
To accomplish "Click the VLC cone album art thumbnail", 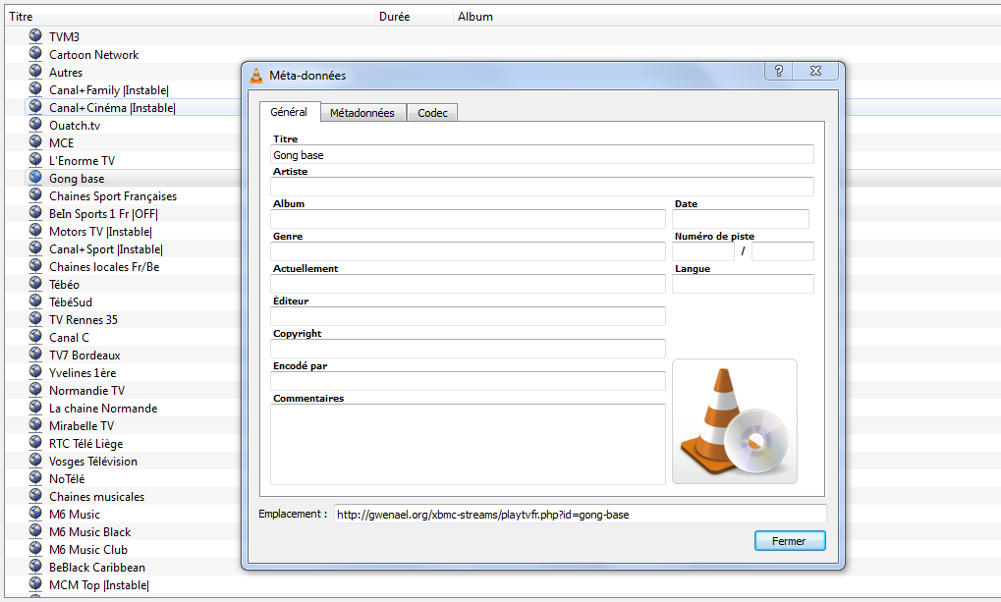I will point(735,421).
